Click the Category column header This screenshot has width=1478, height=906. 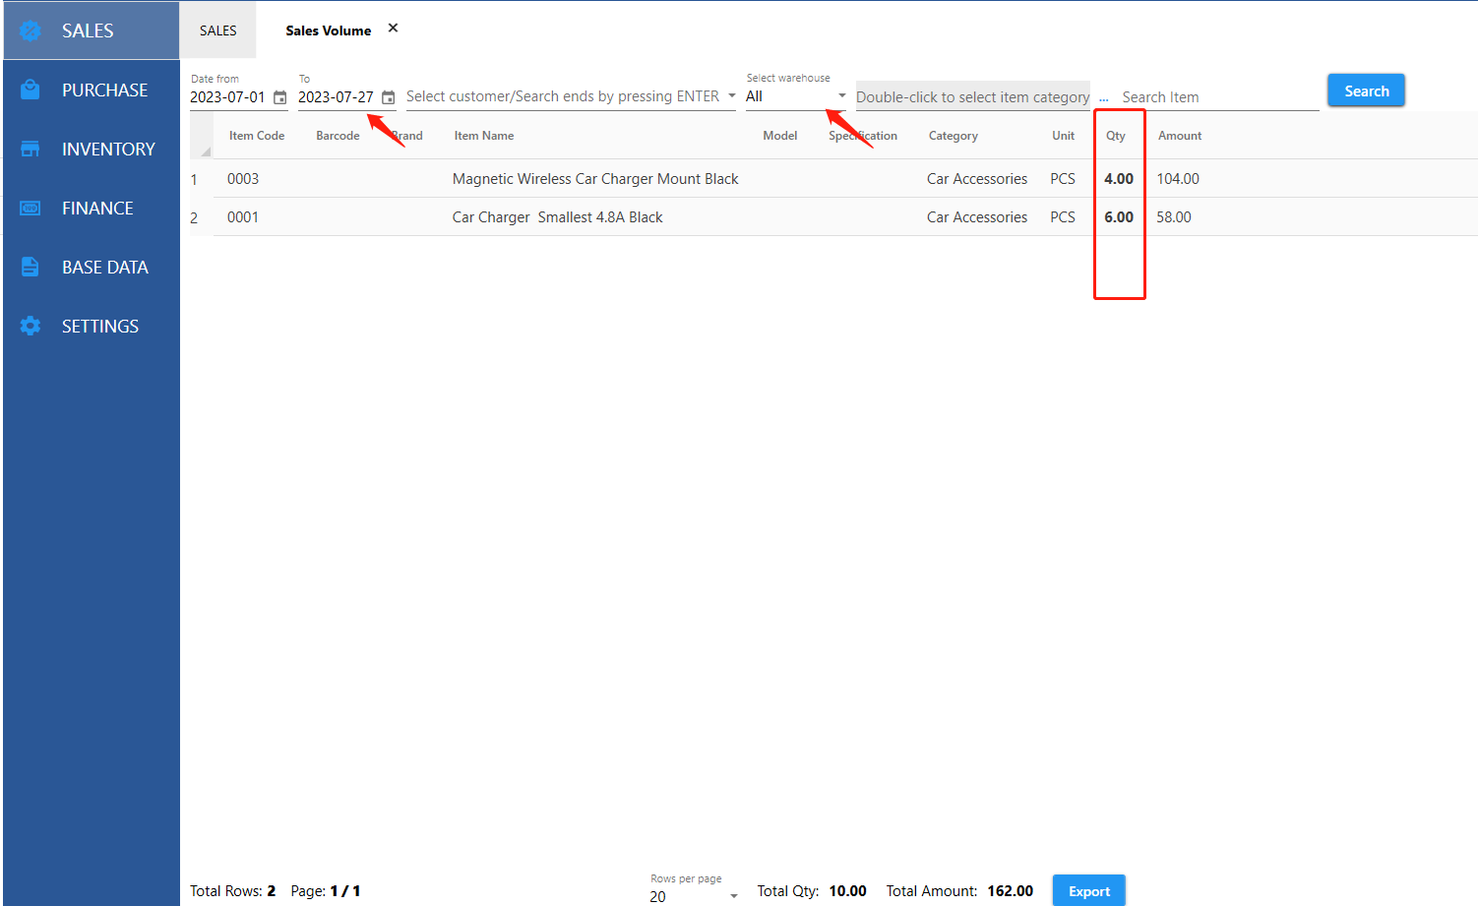pyautogui.click(x=954, y=136)
